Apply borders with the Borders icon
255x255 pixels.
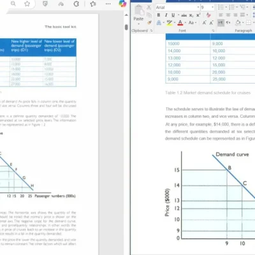(x=248, y=22)
